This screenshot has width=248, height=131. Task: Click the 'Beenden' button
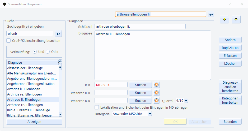(230, 122)
